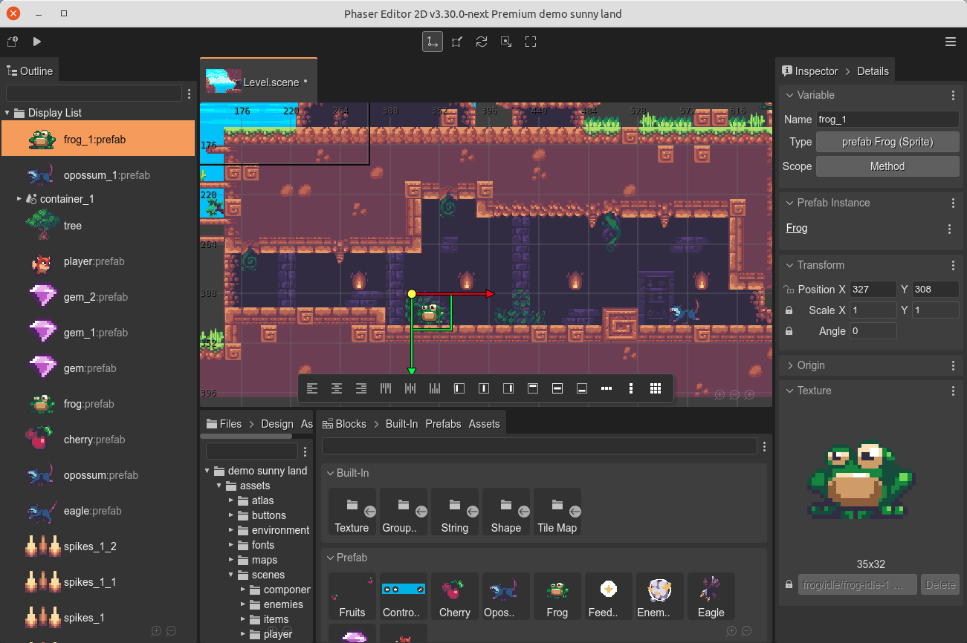The image size is (967, 643).
Task: Select gem_2 prefab in the outline
Action: click(x=98, y=297)
